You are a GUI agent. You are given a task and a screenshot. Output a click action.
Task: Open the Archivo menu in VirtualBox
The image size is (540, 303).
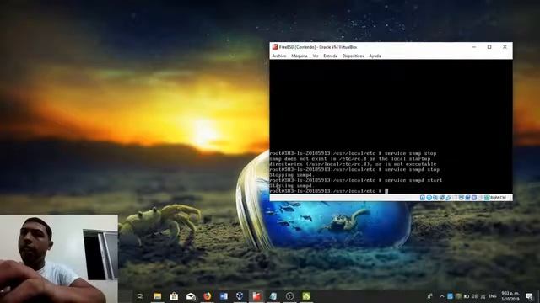[x=279, y=56]
